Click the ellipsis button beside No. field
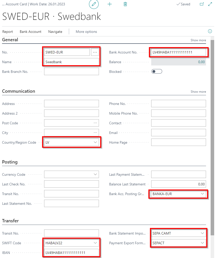 click(x=95, y=52)
